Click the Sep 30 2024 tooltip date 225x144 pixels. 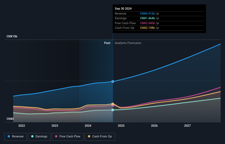point(123,9)
